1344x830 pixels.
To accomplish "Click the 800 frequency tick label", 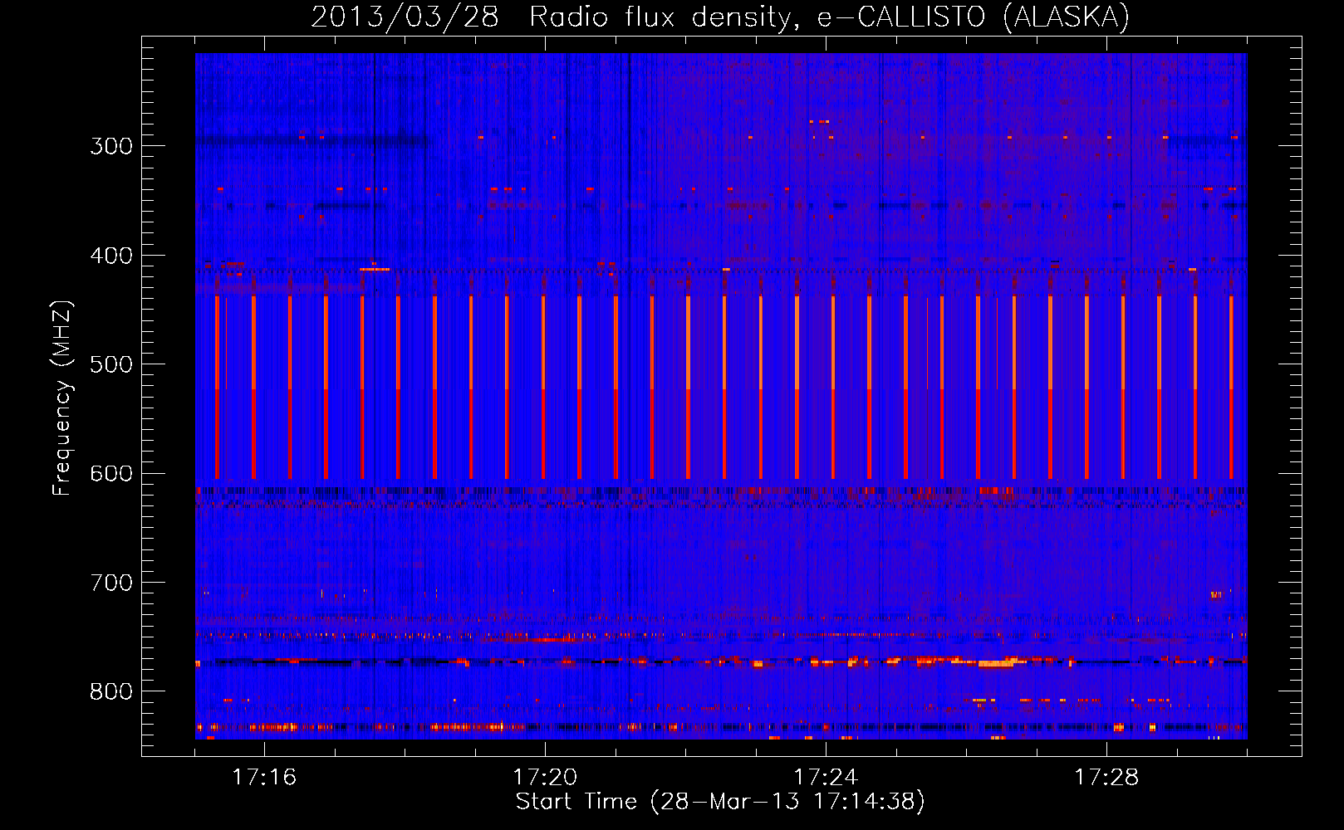I will (111, 692).
